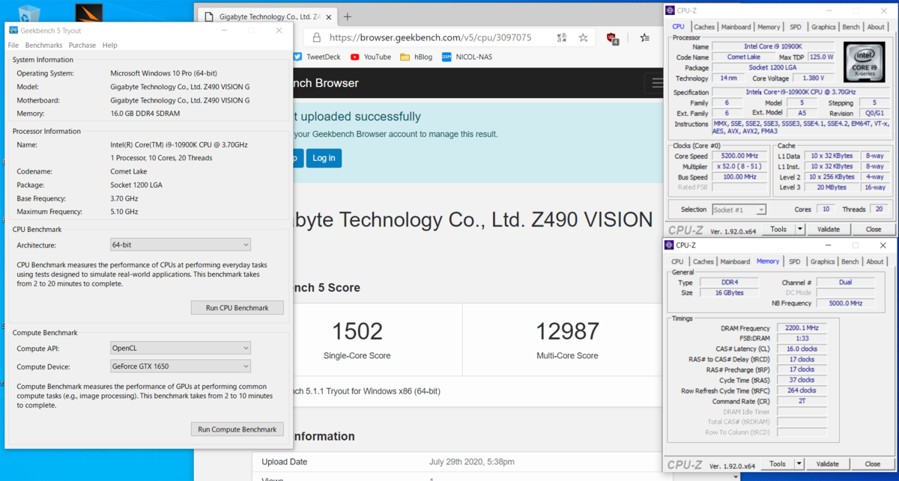Click the Geekbench 5 Tryout window icon
This screenshot has height=481, width=899.
[13, 31]
